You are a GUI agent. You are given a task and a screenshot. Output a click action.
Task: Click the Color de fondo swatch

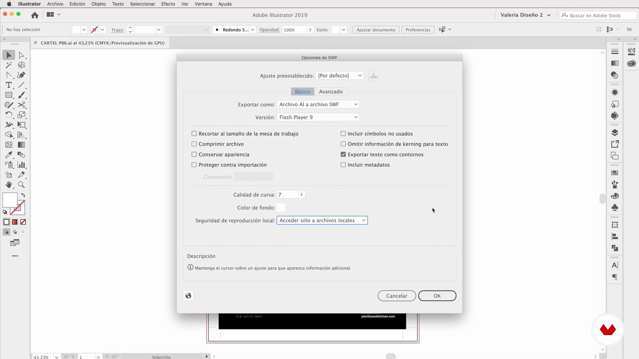pos(281,208)
